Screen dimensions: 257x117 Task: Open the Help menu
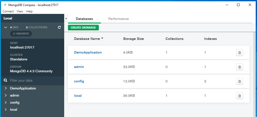29,11
